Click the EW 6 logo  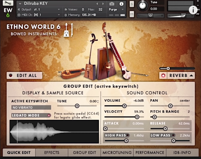point(8,13)
